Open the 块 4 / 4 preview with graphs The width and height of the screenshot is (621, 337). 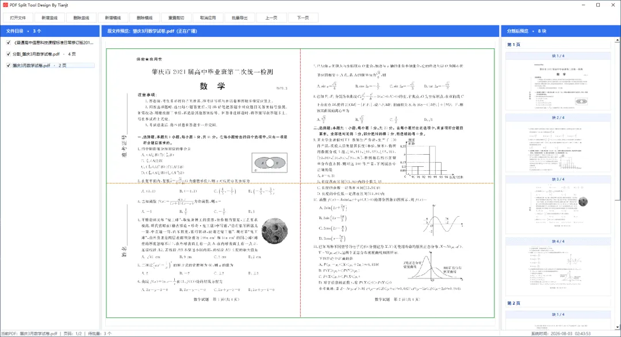pos(558,270)
